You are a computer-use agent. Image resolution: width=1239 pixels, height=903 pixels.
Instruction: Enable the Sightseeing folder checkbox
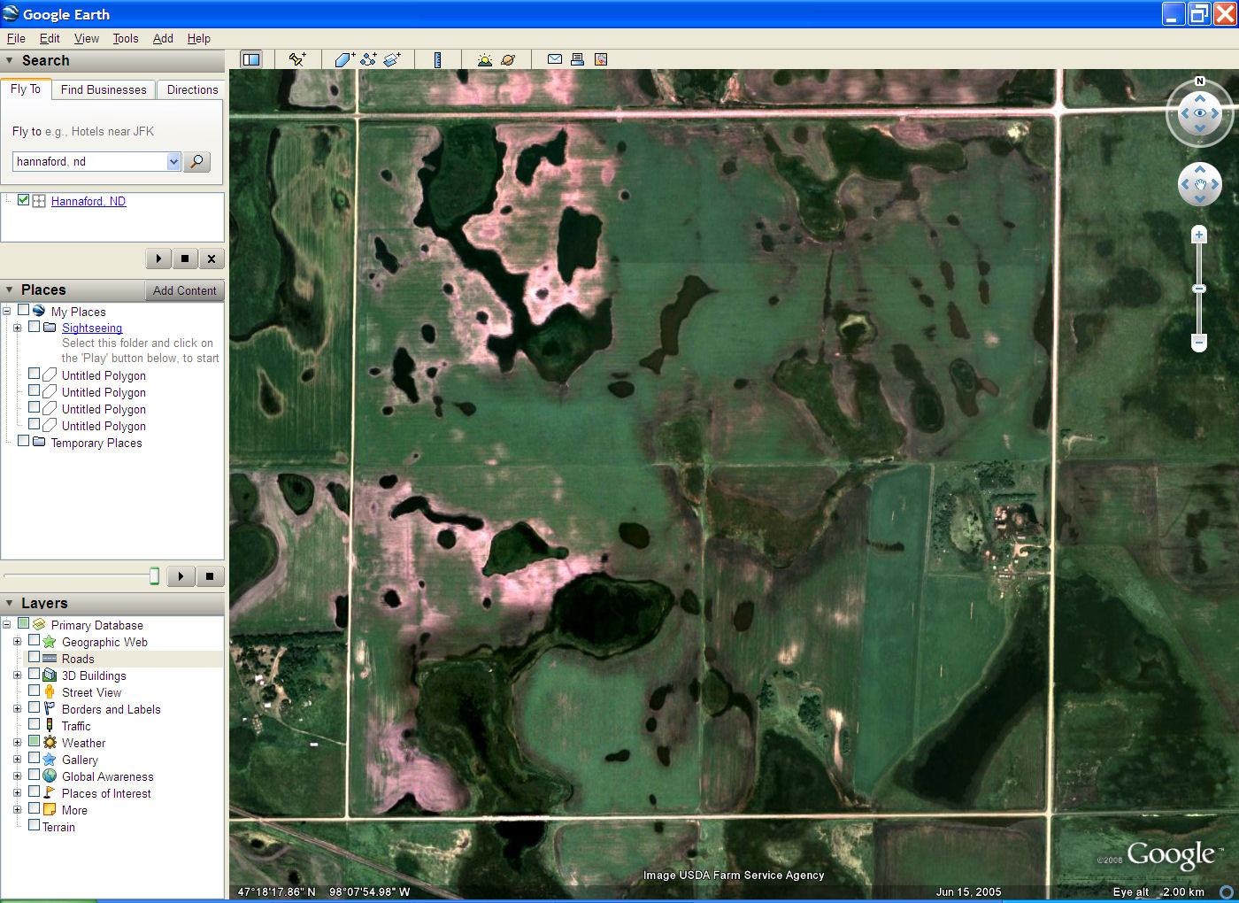tap(35, 327)
